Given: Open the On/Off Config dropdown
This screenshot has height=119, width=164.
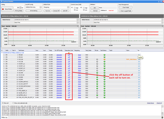Looking at the screenshot, I should point(40,7).
